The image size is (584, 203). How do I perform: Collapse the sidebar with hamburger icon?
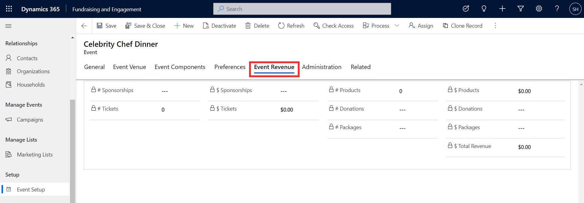click(x=9, y=26)
